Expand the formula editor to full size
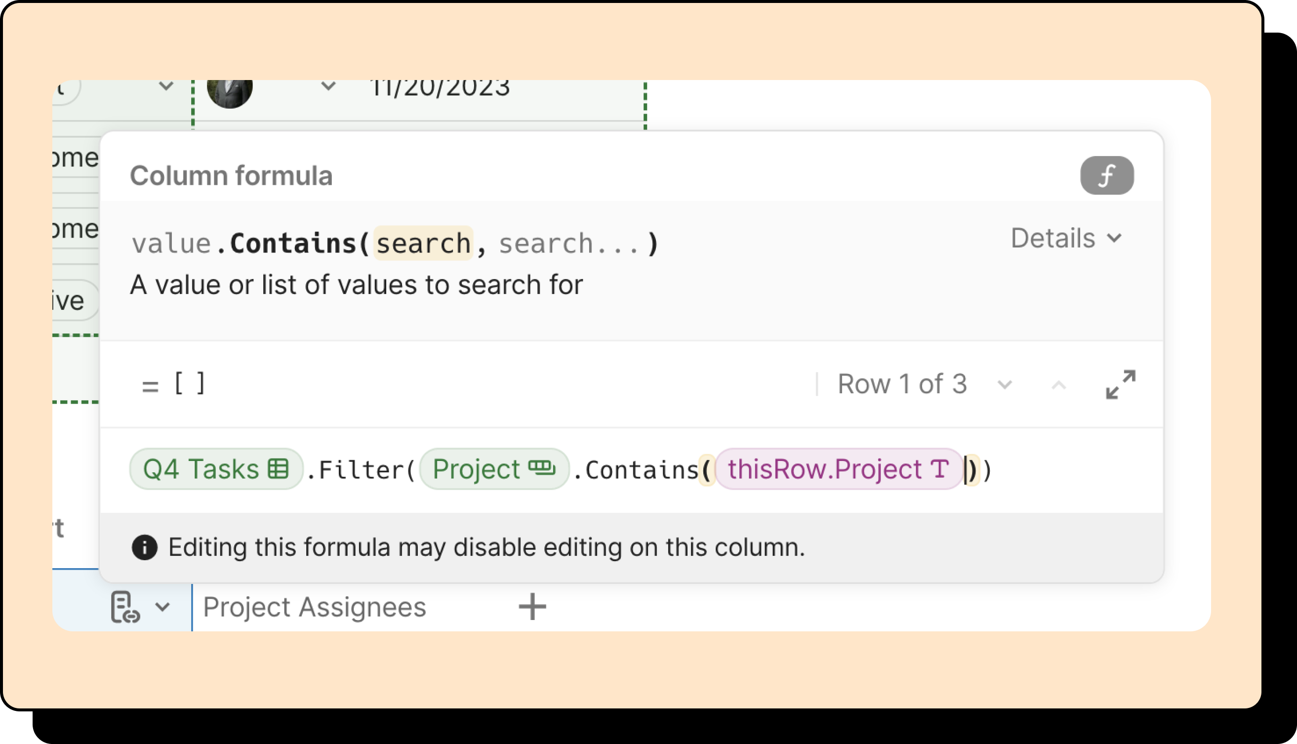The height and width of the screenshot is (744, 1297). point(1120,384)
